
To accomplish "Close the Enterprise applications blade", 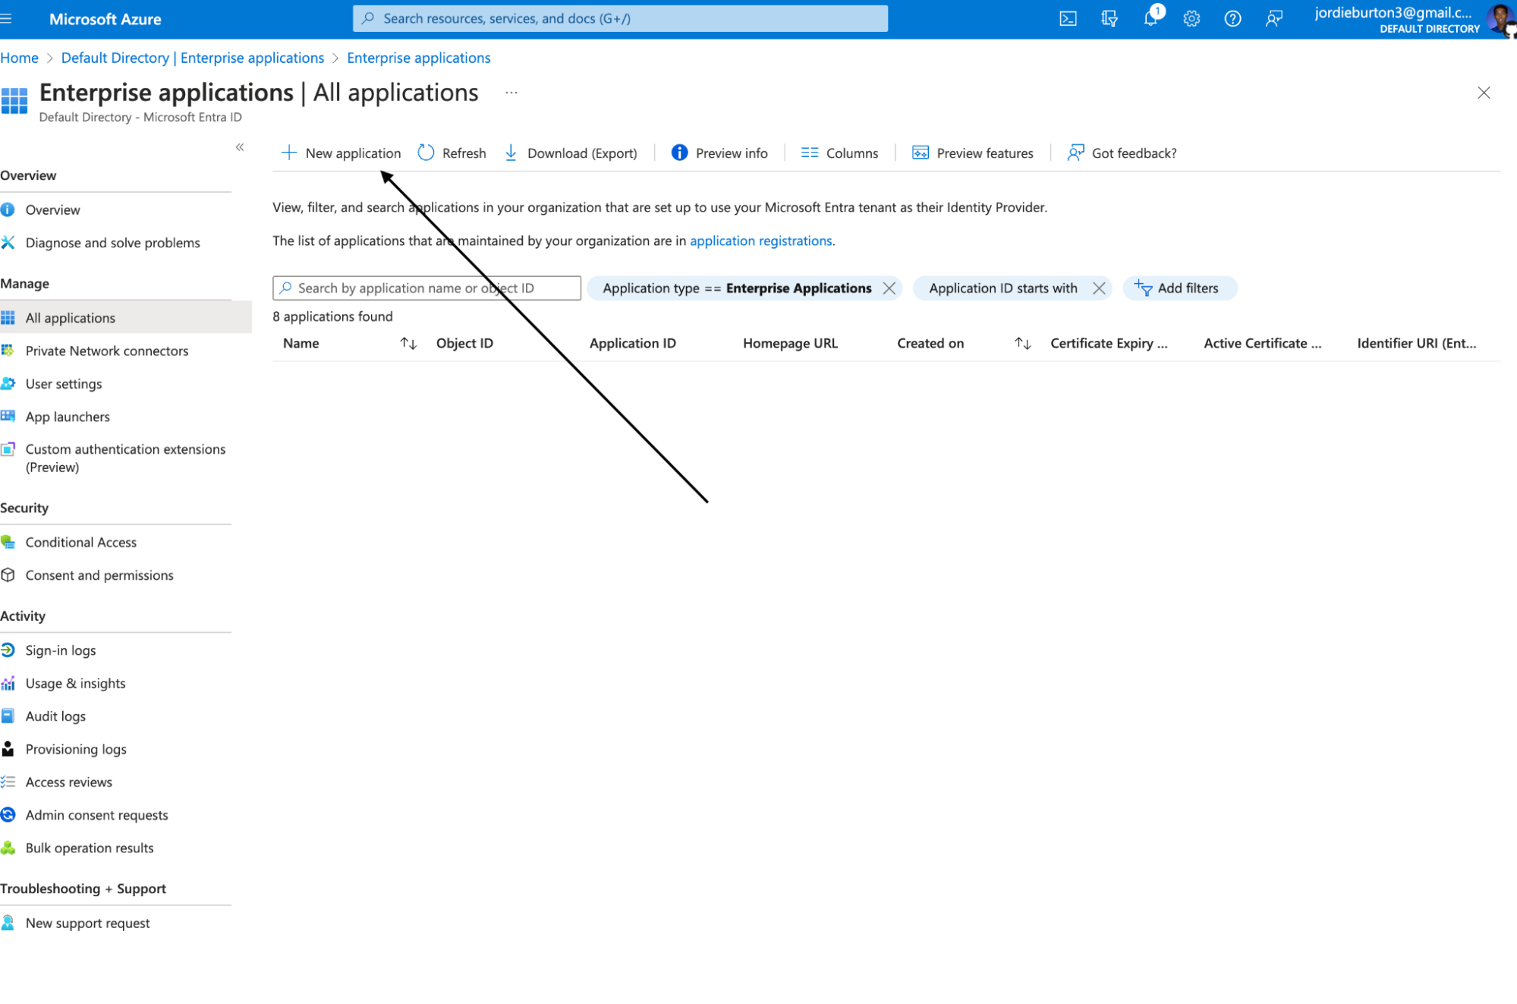I will tap(1484, 93).
